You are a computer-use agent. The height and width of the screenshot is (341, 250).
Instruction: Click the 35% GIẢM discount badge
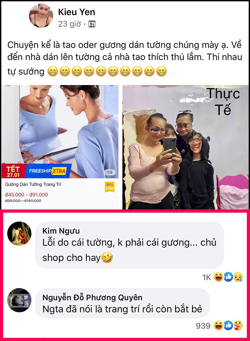pos(110,187)
